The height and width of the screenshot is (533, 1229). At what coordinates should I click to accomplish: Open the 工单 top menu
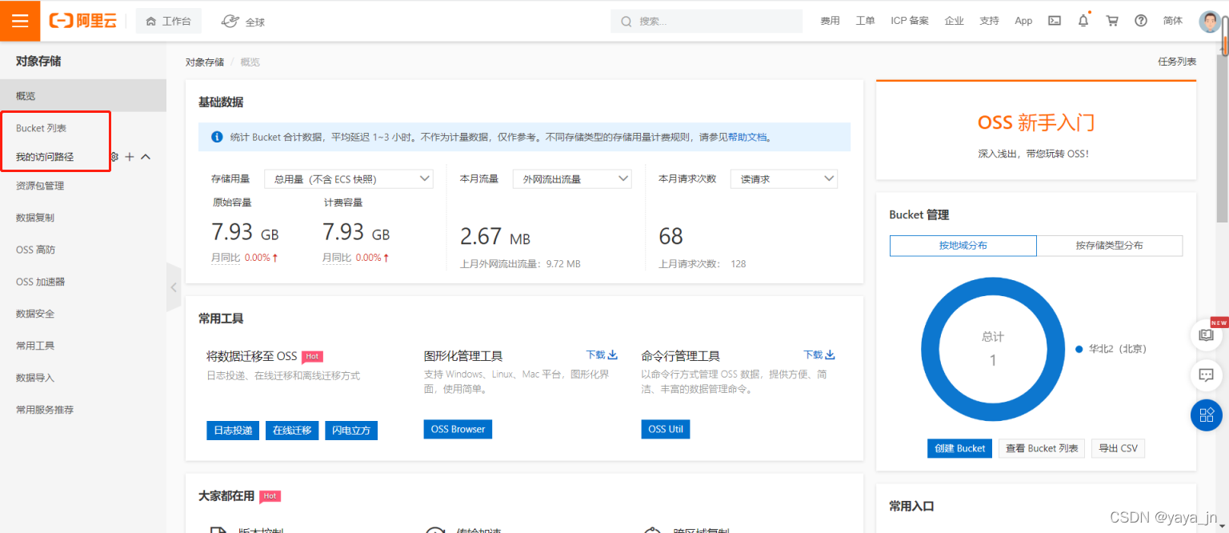pyautogui.click(x=865, y=21)
